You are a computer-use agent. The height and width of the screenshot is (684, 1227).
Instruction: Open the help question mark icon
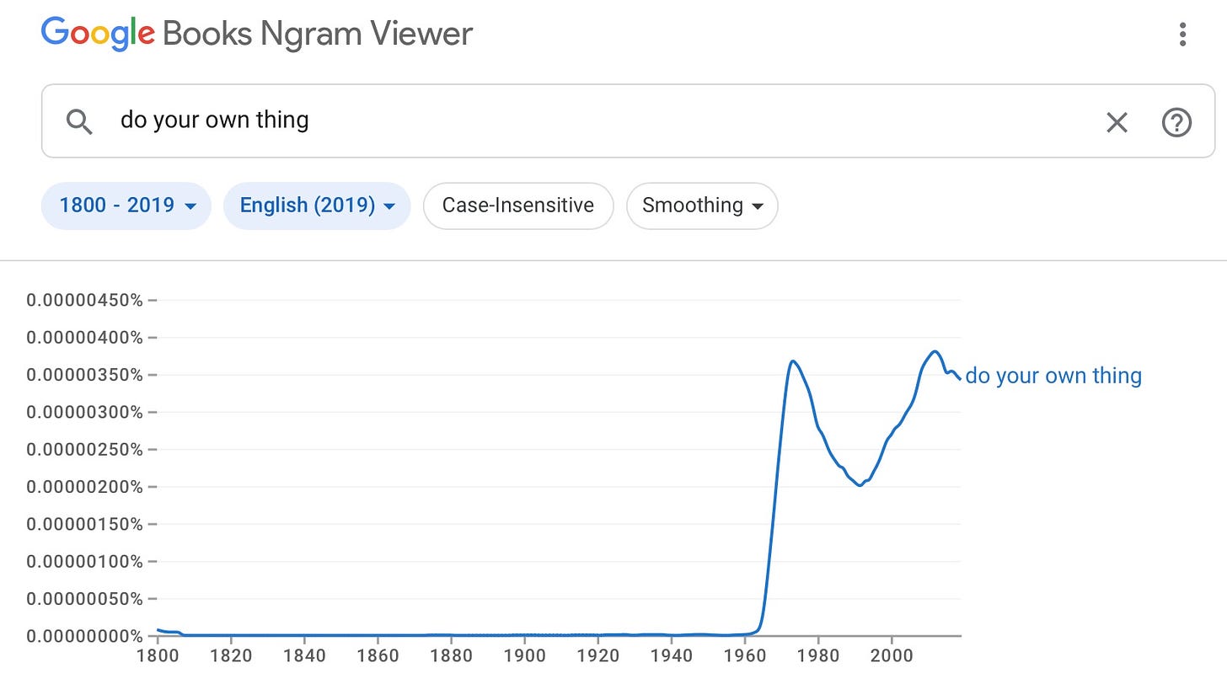click(1176, 123)
